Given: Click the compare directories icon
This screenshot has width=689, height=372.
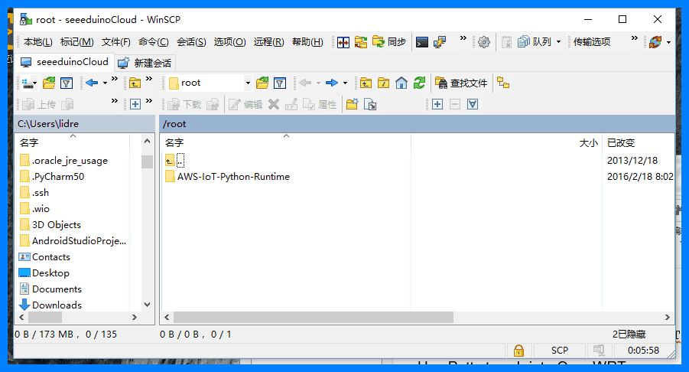Looking at the screenshot, I should 343,42.
